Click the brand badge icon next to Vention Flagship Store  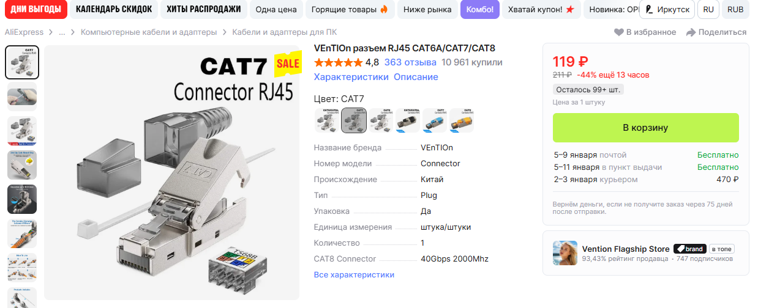[689, 249]
